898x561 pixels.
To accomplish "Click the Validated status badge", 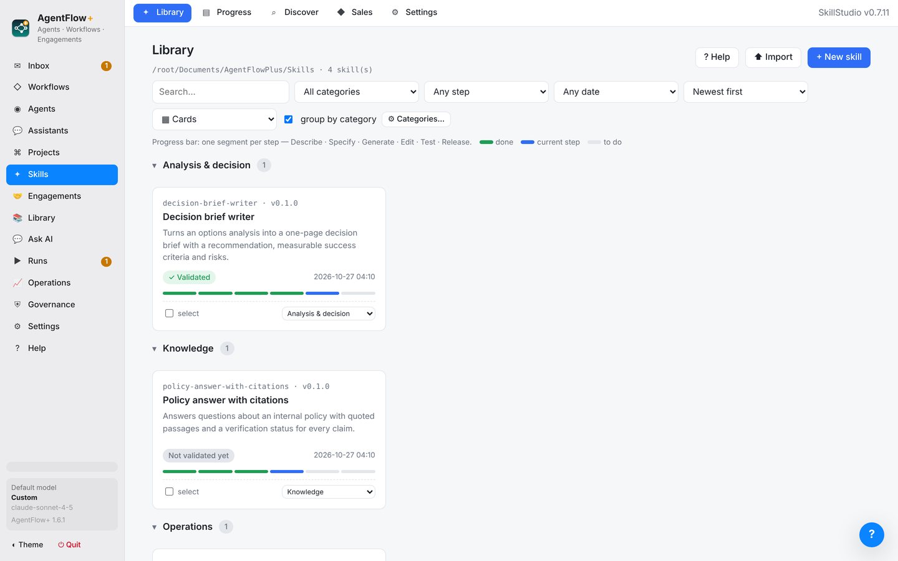I will 190,277.
